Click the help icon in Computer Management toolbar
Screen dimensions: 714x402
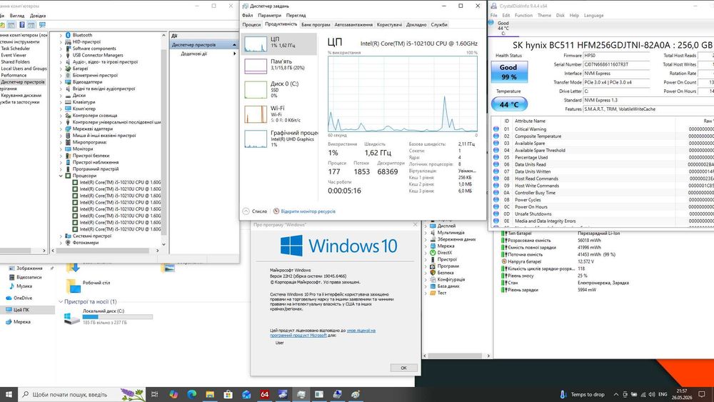(21, 24)
